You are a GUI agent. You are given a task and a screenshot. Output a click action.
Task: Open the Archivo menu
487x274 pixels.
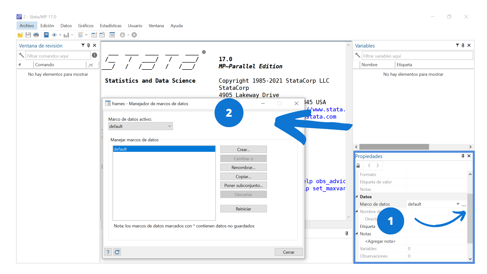(x=27, y=26)
